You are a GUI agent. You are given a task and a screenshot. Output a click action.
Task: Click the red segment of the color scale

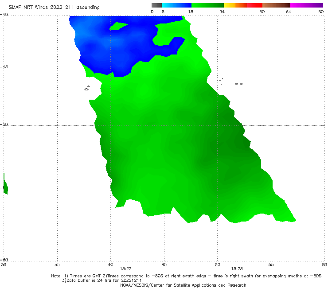pyautogui.click(x=254, y=5)
